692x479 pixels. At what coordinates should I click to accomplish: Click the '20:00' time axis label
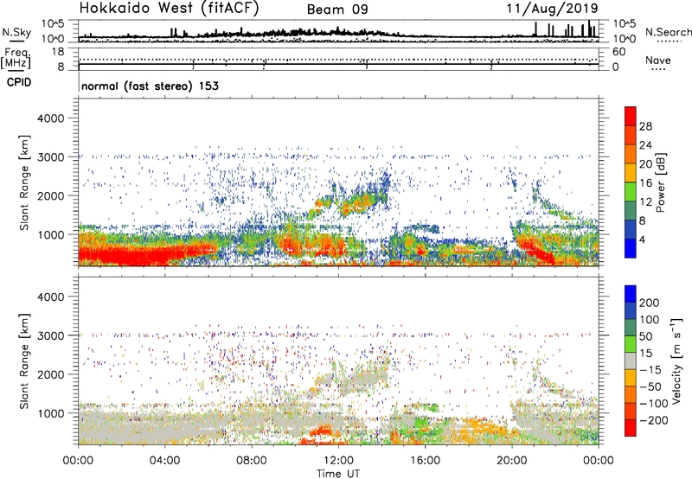(x=511, y=461)
